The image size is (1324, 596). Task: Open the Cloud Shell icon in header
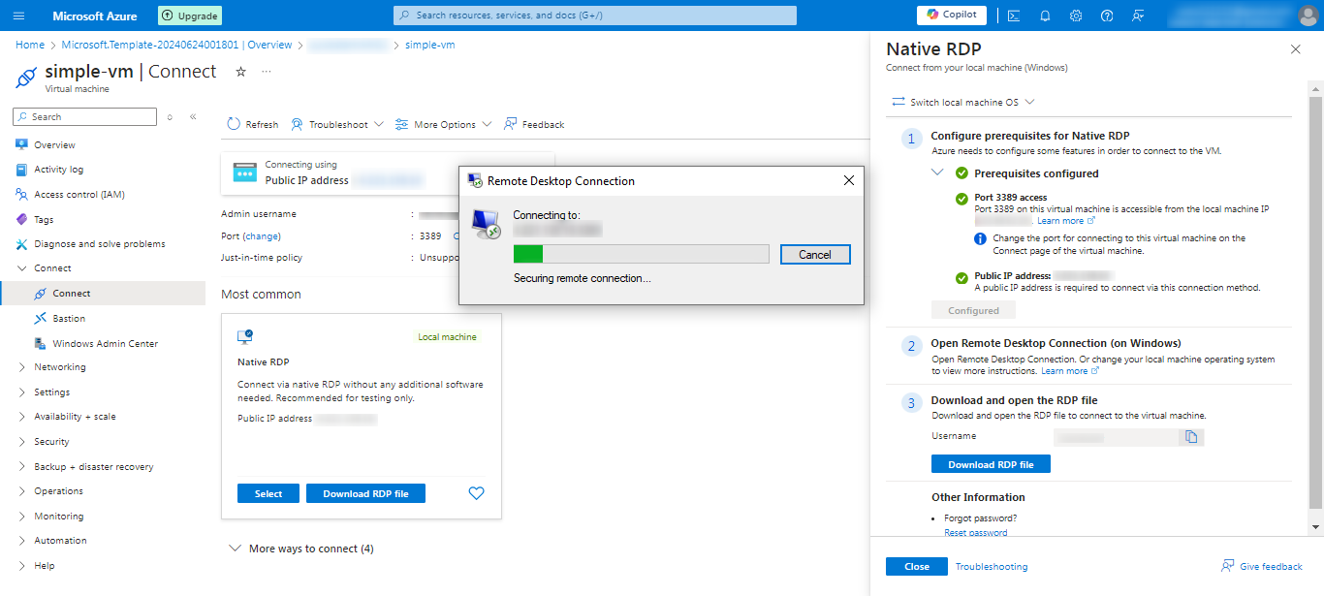[1013, 16]
